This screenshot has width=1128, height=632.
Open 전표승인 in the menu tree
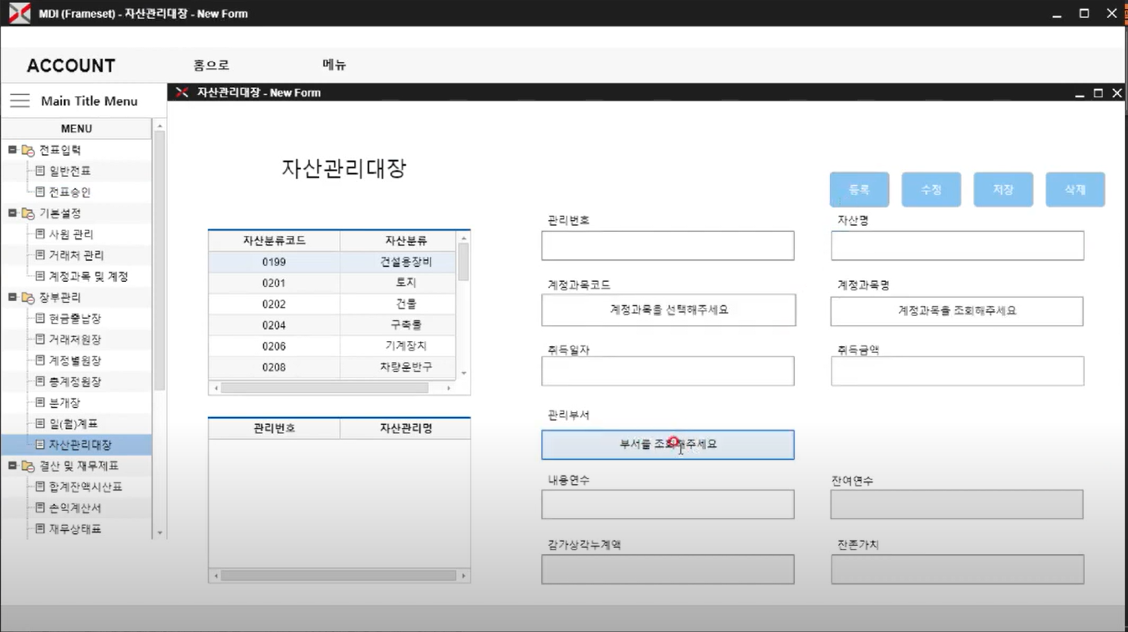[70, 192]
